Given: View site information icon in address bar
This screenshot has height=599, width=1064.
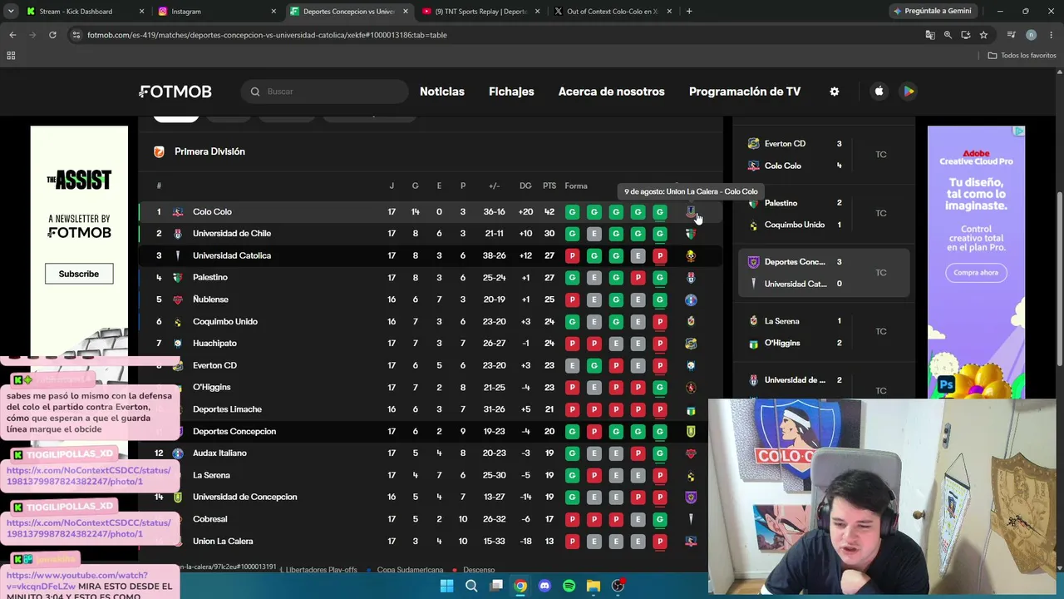Looking at the screenshot, I should pyautogui.click(x=76, y=35).
